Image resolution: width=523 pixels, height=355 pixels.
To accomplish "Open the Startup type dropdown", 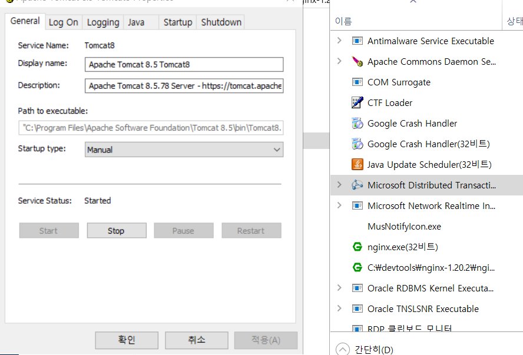I will click(x=184, y=150).
